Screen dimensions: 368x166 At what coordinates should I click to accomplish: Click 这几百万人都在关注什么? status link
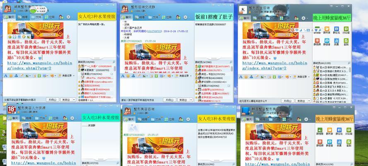[253, 101]
